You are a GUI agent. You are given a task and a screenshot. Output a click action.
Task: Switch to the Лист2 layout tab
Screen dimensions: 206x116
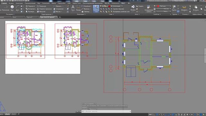pos(14,114)
